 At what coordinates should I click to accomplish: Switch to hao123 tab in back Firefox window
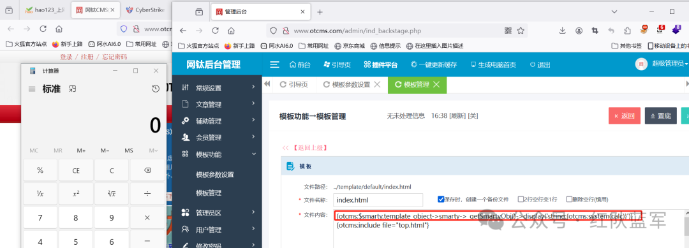point(45,10)
